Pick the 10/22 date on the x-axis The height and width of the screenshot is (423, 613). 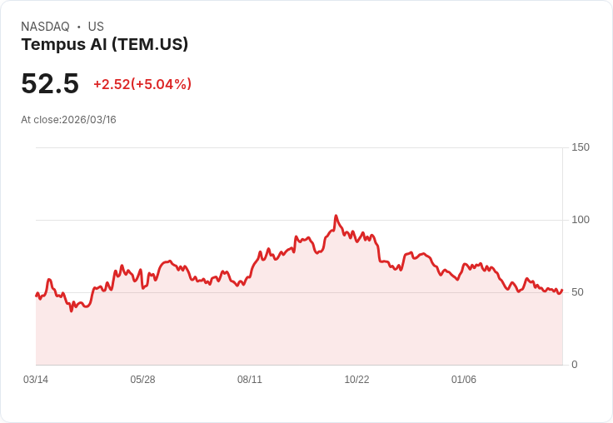click(x=356, y=380)
